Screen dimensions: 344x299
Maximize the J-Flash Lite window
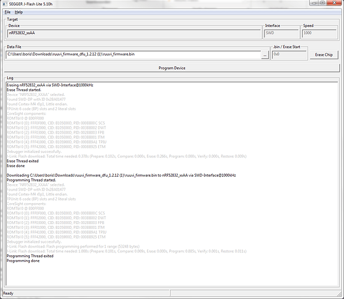[x=322, y=3]
